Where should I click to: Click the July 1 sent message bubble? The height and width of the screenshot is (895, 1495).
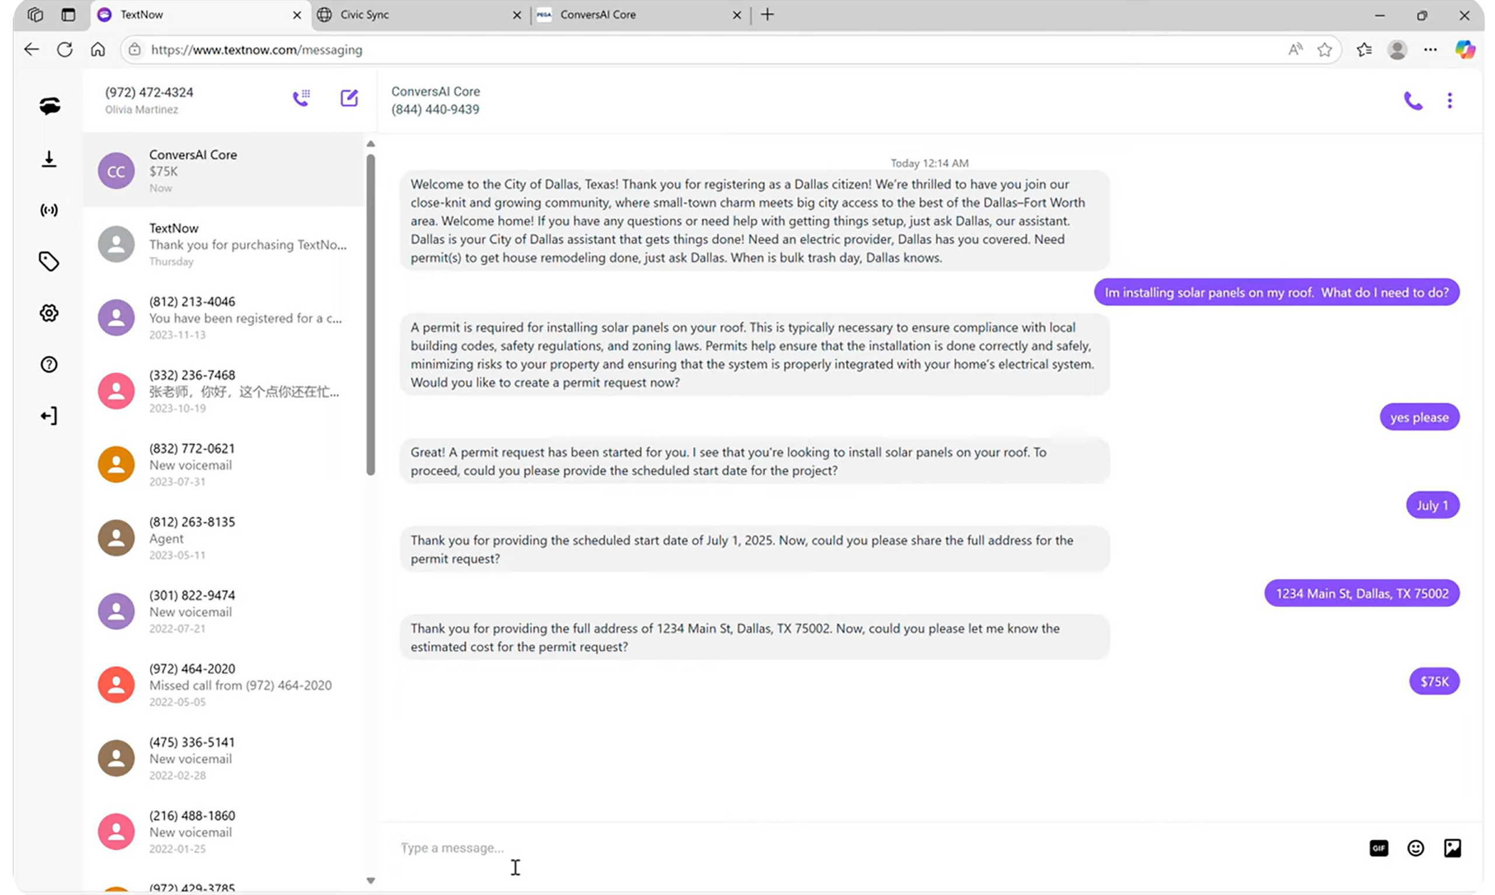(1433, 505)
